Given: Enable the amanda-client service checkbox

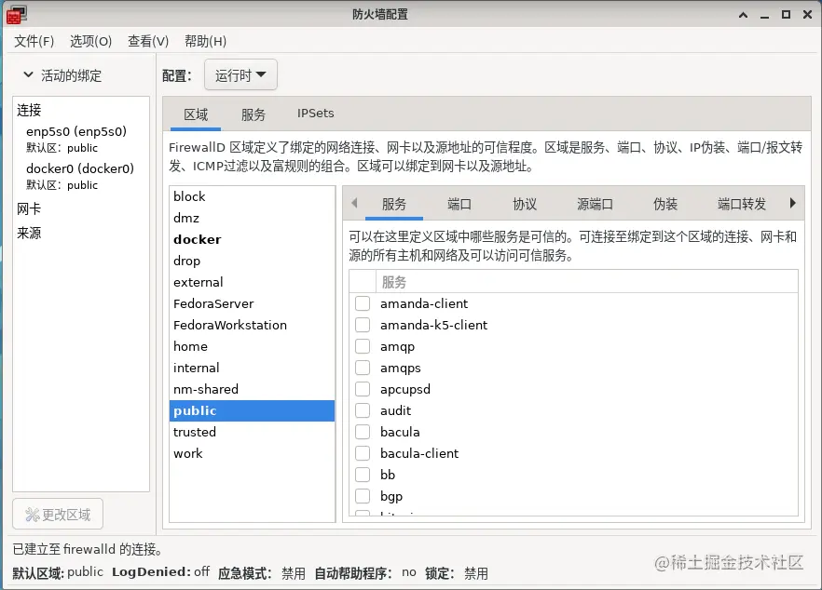Looking at the screenshot, I should coord(363,303).
